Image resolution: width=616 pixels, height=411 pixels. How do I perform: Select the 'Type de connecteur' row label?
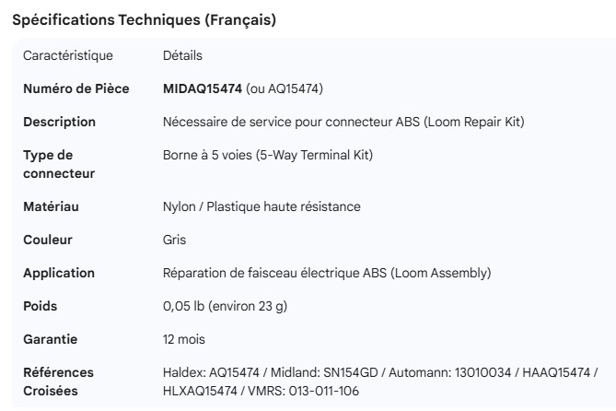tap(59, 164)
